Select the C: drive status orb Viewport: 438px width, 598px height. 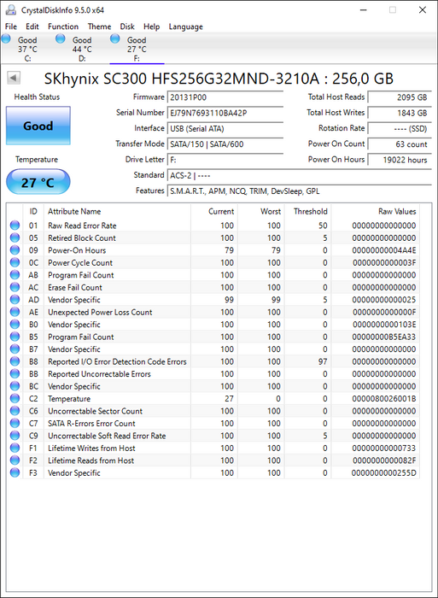[x=7, y=38]
